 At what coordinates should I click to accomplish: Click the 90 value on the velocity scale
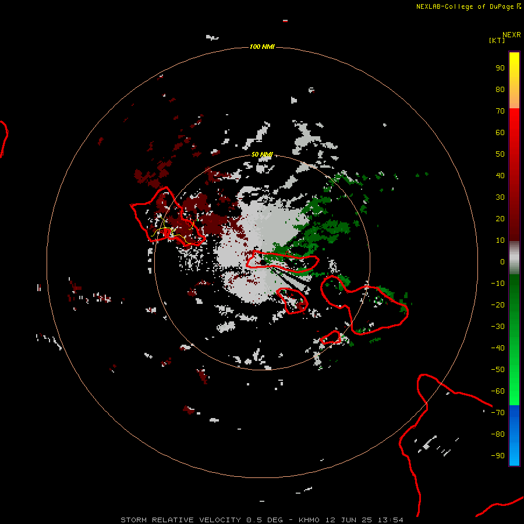pyautogui.click(x=500, y=68)
